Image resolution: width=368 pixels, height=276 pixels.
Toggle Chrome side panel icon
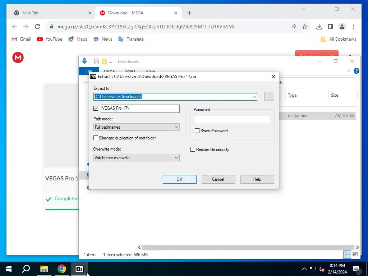tap(331, 27)
